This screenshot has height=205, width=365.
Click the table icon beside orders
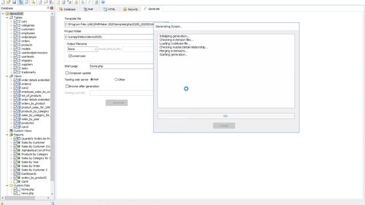tap(19, 41)
